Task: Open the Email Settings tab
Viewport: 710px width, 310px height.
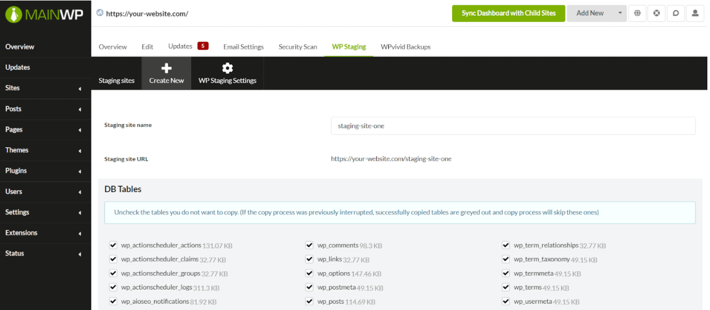Action: point(244,47)
